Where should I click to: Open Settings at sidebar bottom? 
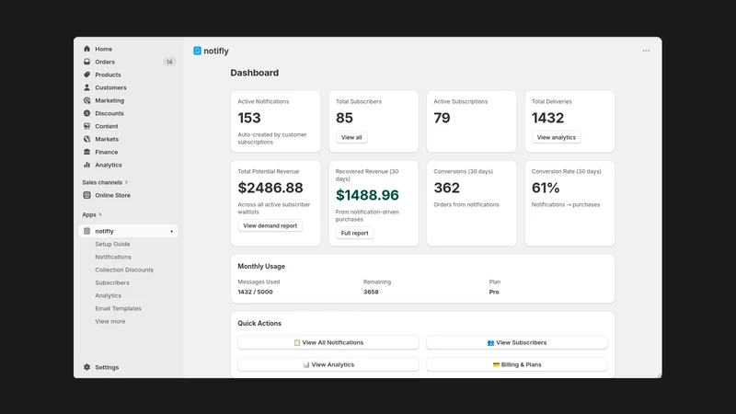(107, 367)
